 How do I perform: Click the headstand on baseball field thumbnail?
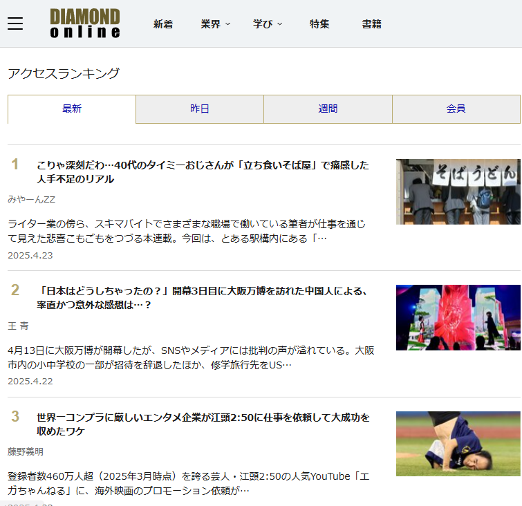[x=458, y=444]
